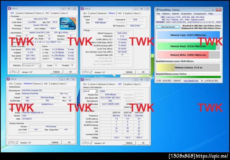Image resolution: width=230 pixels, height=160 pixels.
Task: Switch to CPU tab in the SPD slot CPU-Z window
Action: tap(85, 84)
